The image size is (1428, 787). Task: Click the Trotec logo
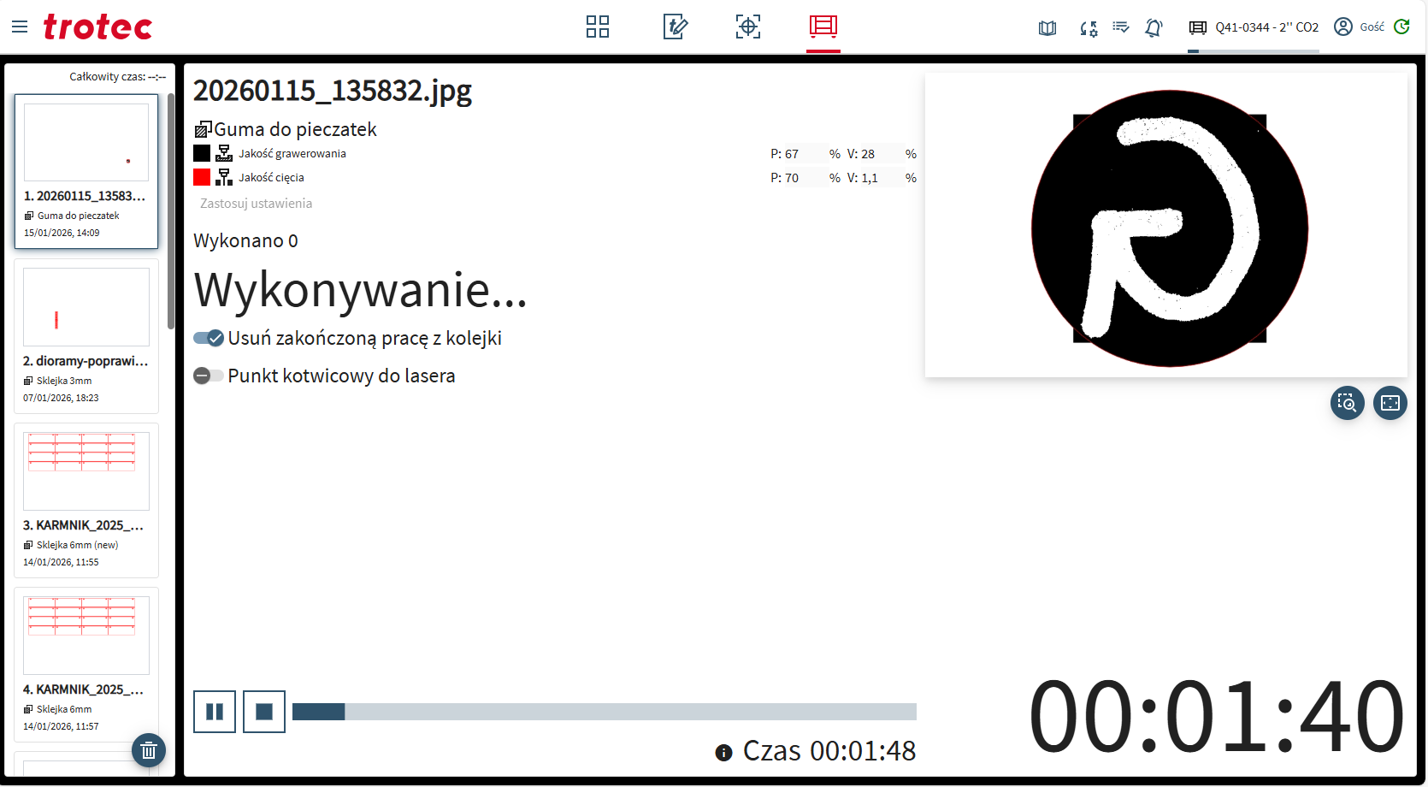click(x=97, y=27)
